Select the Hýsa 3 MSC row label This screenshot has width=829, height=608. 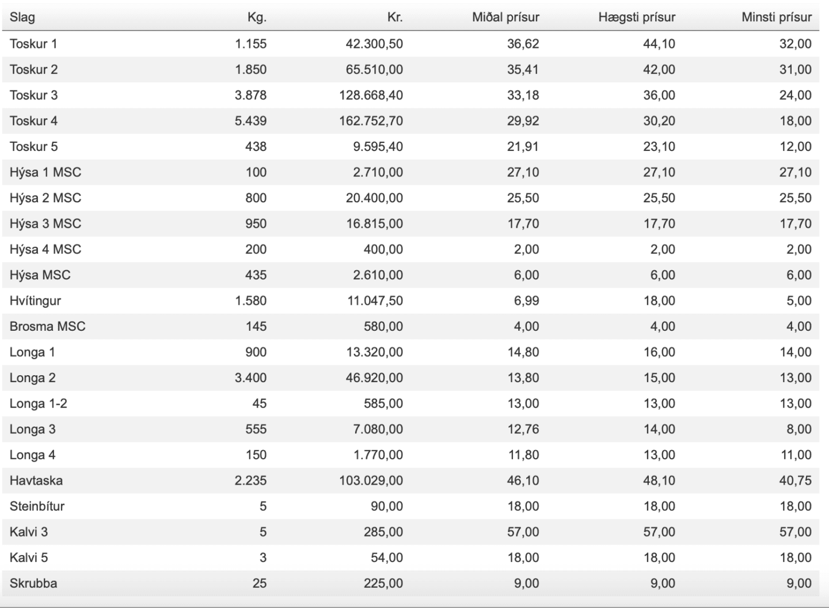point(45,224)
